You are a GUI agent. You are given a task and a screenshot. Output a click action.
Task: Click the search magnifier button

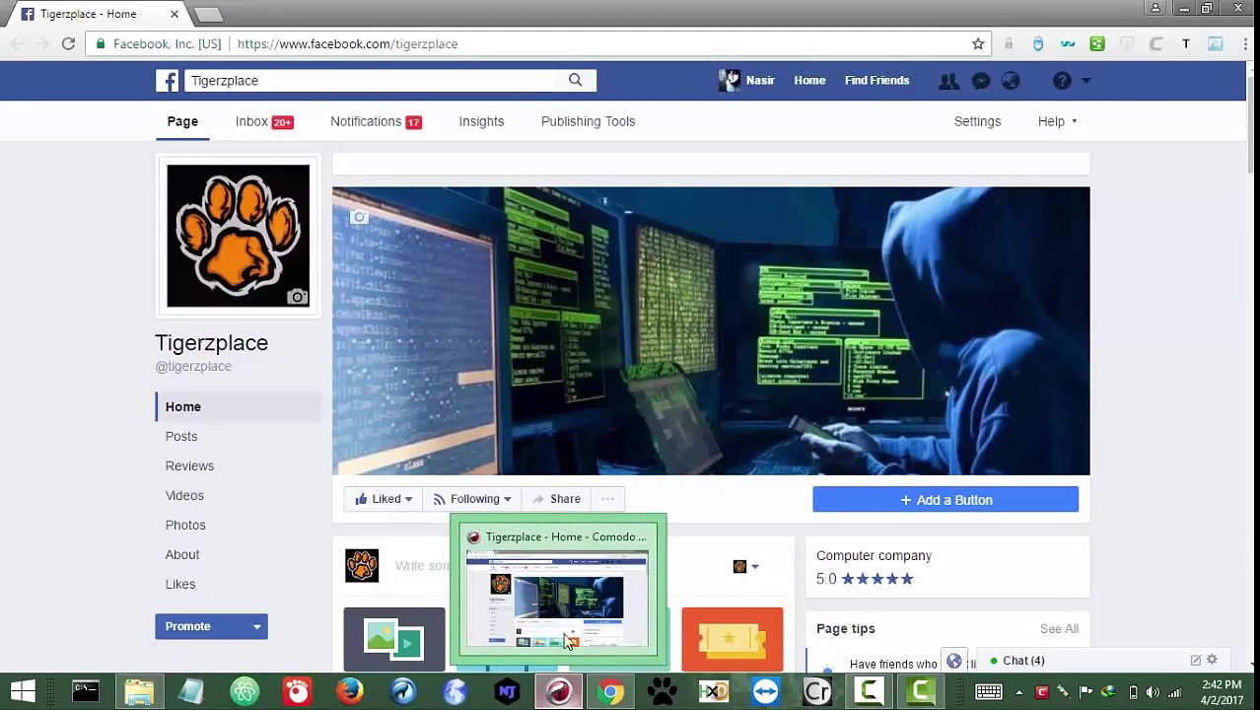pos(575,80)
